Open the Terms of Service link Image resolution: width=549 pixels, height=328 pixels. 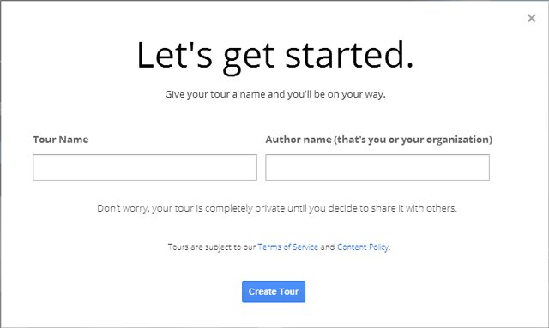(288, 247)
